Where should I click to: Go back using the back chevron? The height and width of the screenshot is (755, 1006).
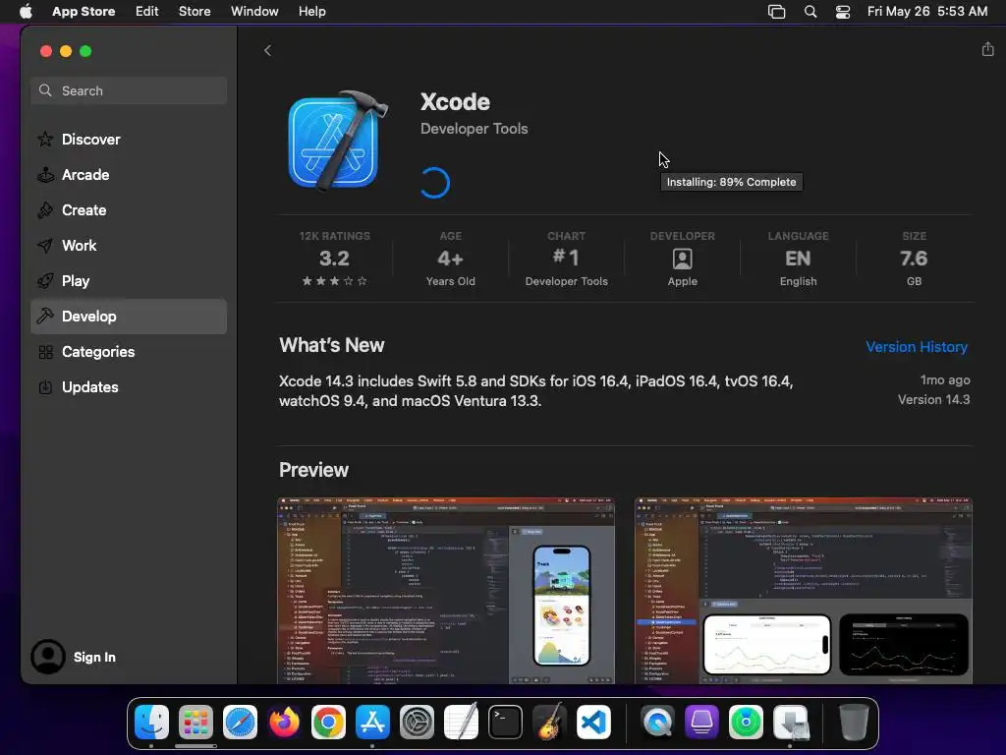[267, 51]
